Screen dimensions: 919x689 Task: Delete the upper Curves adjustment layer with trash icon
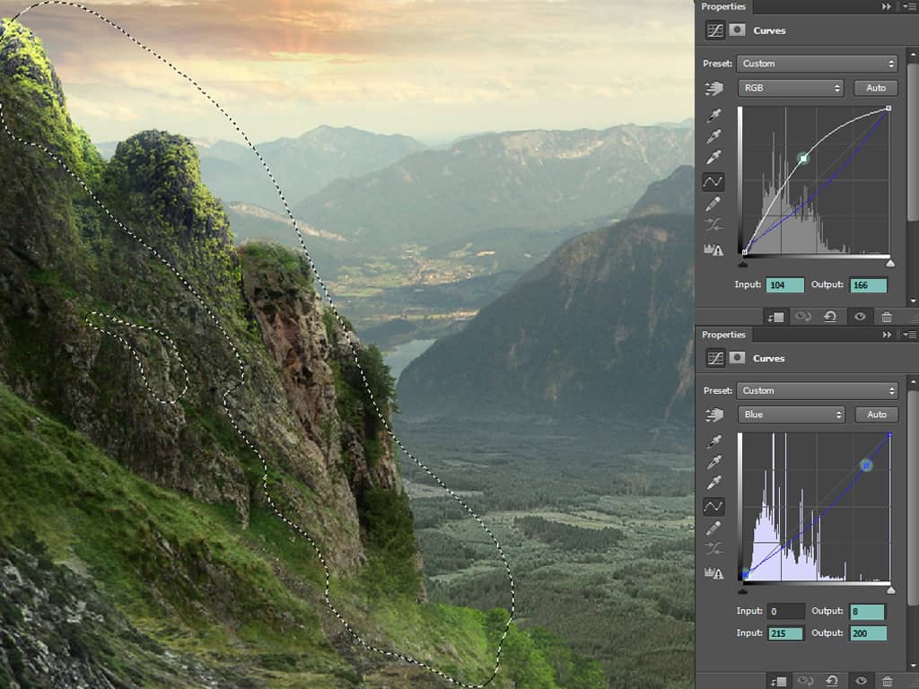click(x=886, y=317)
